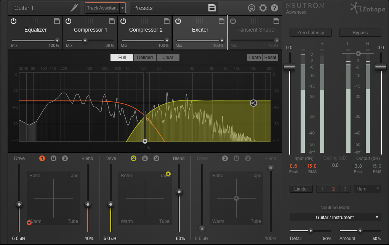Open Compressor 2 module preset list icon
Viewport: 389px width, 245px height.
166,21
